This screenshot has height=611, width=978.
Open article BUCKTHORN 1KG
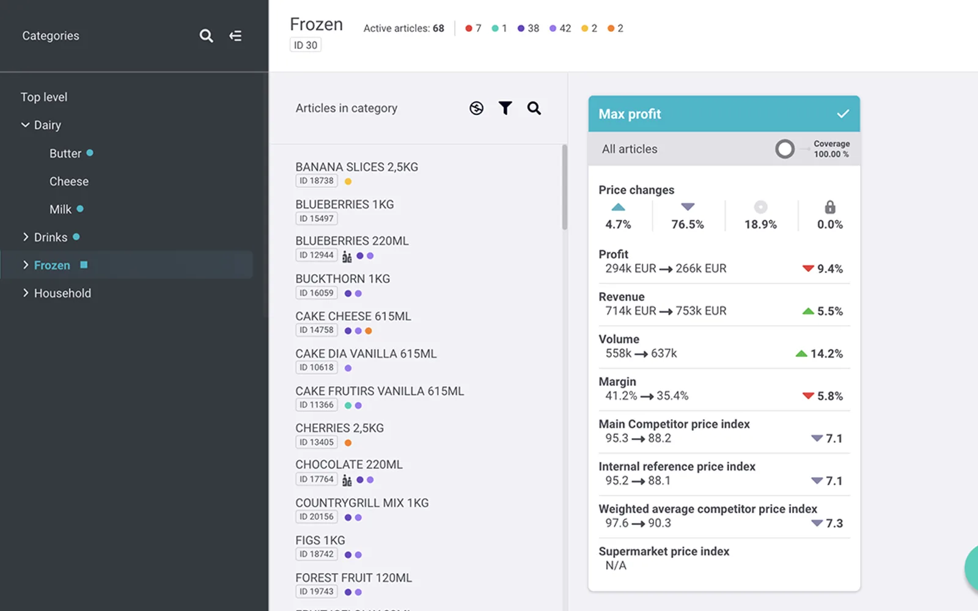(343, 279)
